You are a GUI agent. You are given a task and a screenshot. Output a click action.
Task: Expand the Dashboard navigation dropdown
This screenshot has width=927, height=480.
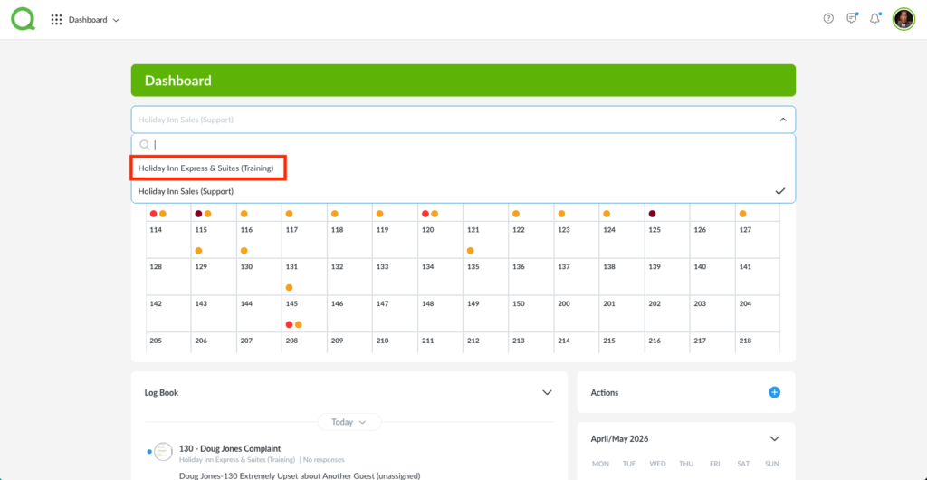tap(94, 20)
